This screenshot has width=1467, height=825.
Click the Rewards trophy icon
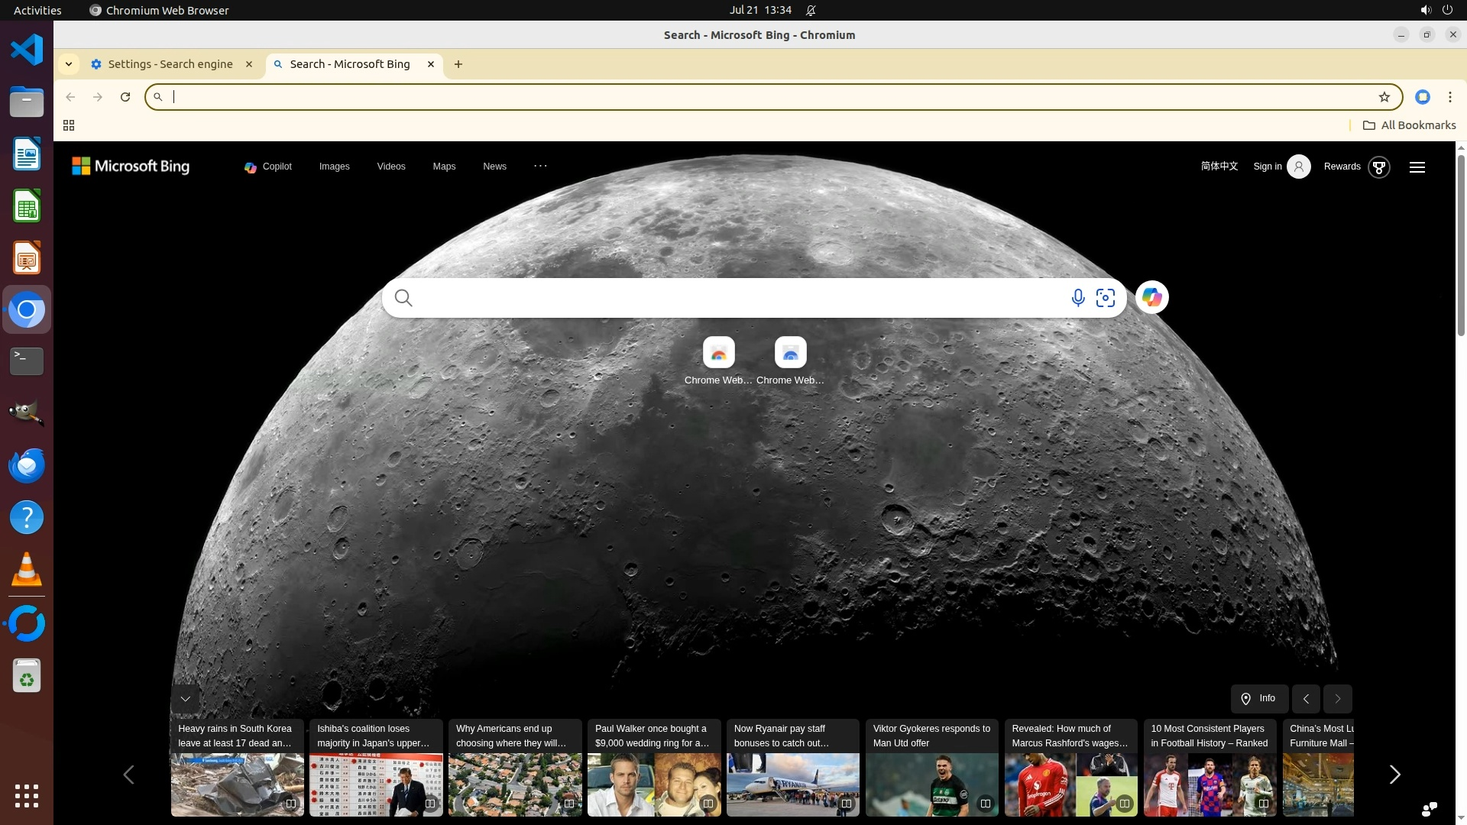[1379, 167]
